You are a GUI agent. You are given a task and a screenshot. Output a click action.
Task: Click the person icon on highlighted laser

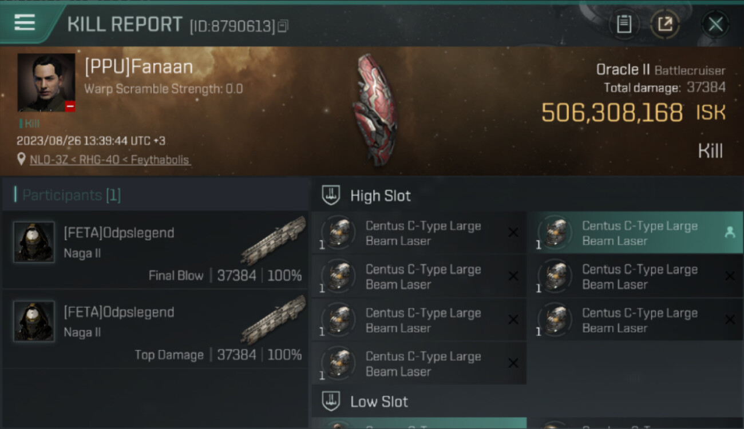tap(729, 232)
